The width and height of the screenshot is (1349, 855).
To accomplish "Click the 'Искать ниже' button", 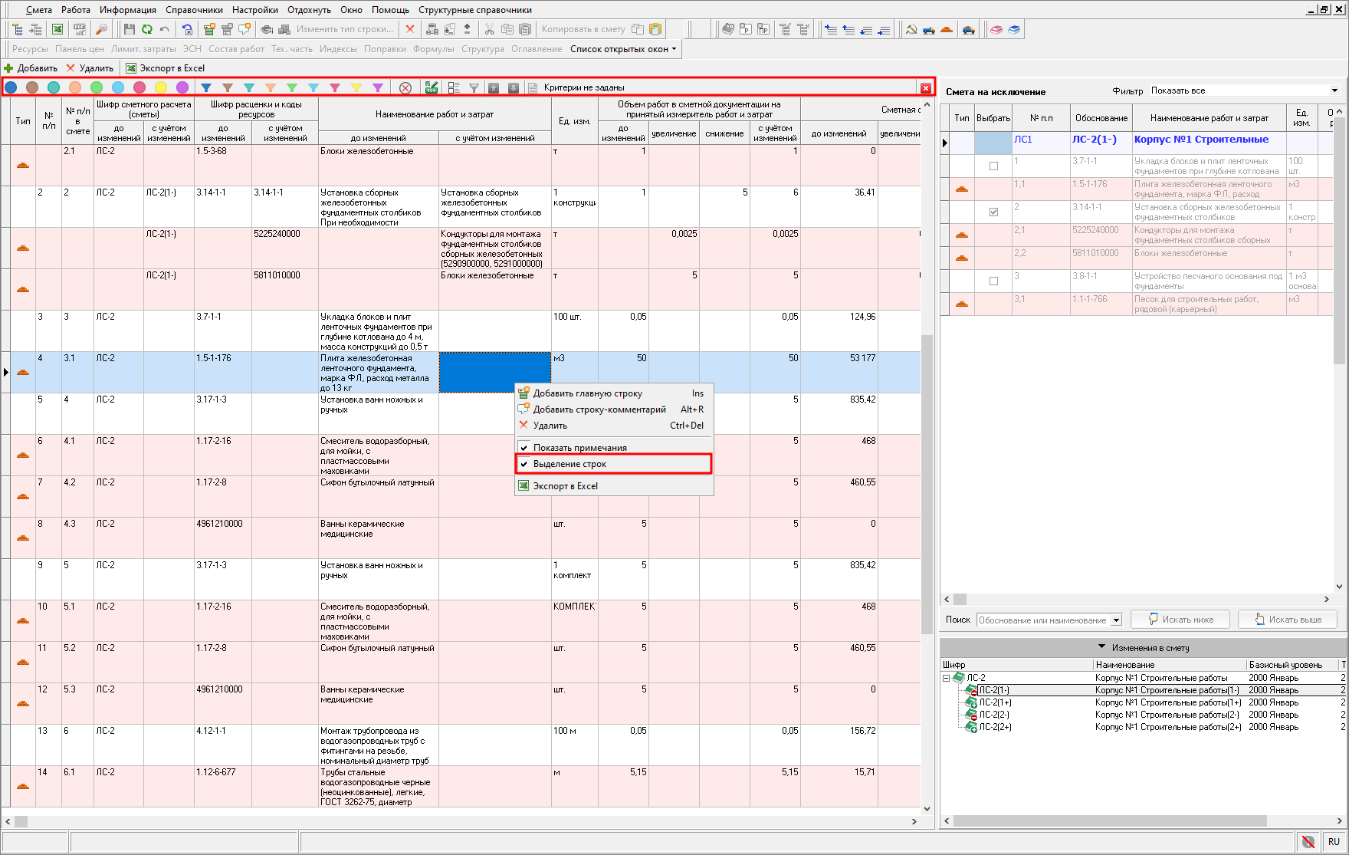I will [1180, 620].
